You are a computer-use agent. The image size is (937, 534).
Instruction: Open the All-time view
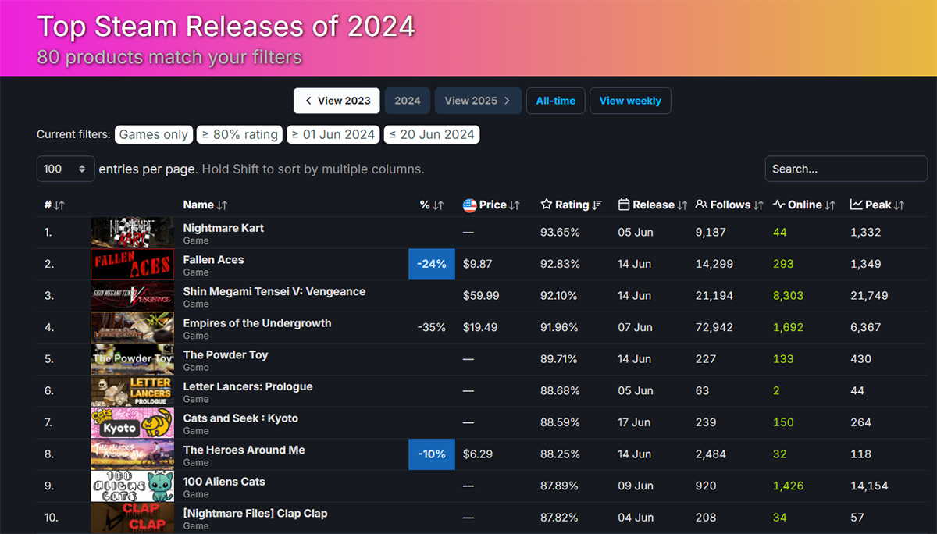tap(555, 101)
